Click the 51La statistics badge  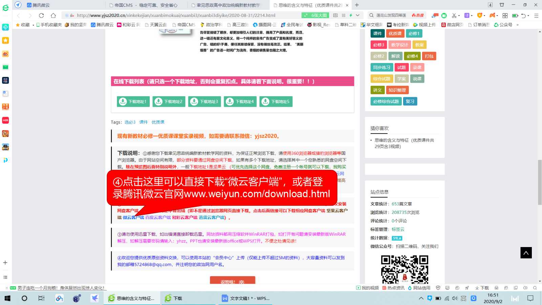(397, 238)
